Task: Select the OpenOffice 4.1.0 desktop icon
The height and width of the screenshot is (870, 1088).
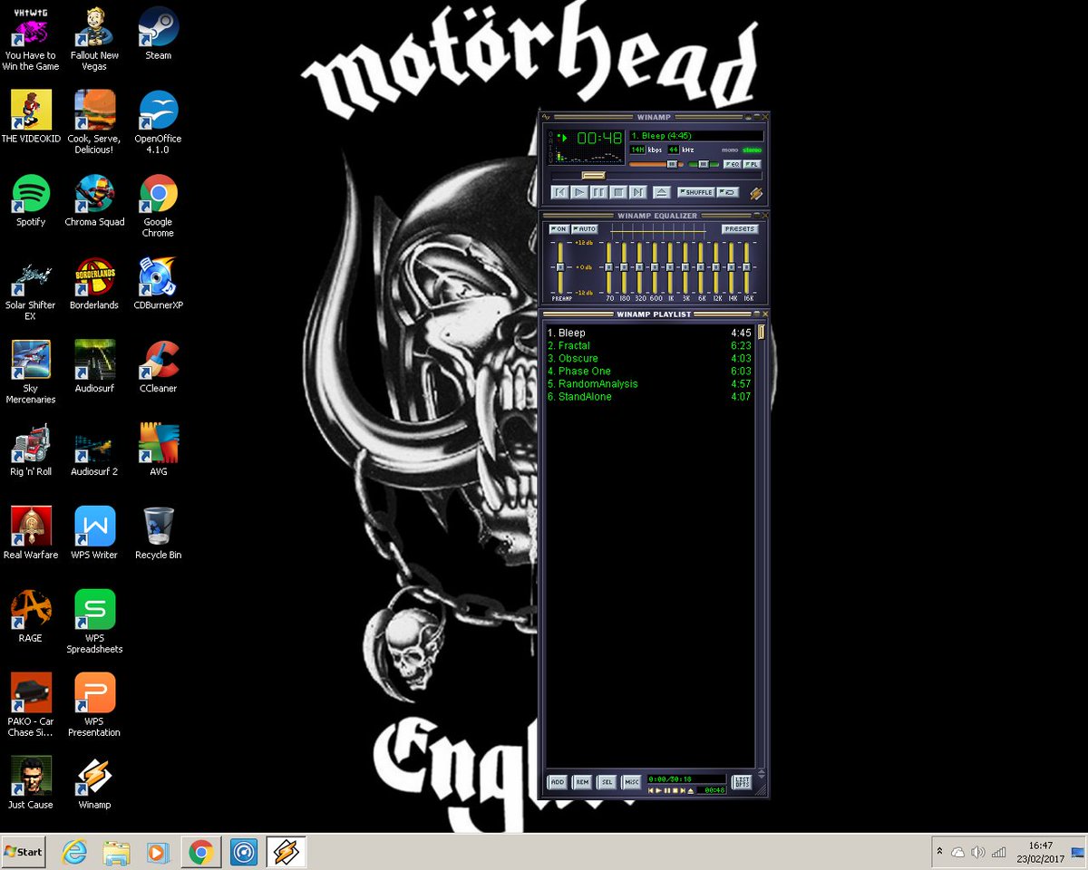Action: tap(159, 122)
